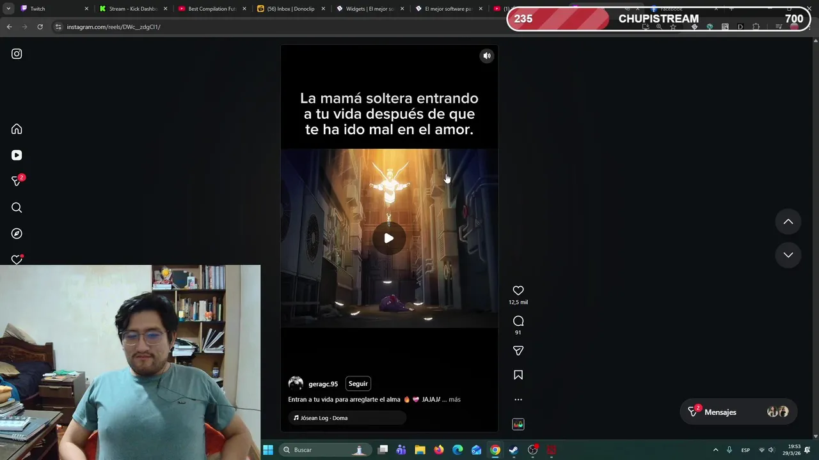Viewport: 819px width, 460px height.
Task: Follow geragc.95 with Seguir button
Action: pyautogui.click(x=358, y=384)
